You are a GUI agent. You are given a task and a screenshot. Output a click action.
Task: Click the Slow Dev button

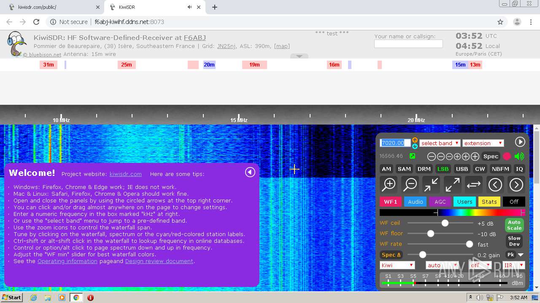[x=514, y=241]
